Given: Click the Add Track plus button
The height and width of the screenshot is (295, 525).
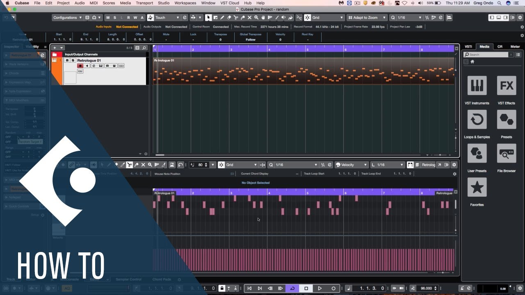Looking at the screenshot, I should tap(55, 48).
